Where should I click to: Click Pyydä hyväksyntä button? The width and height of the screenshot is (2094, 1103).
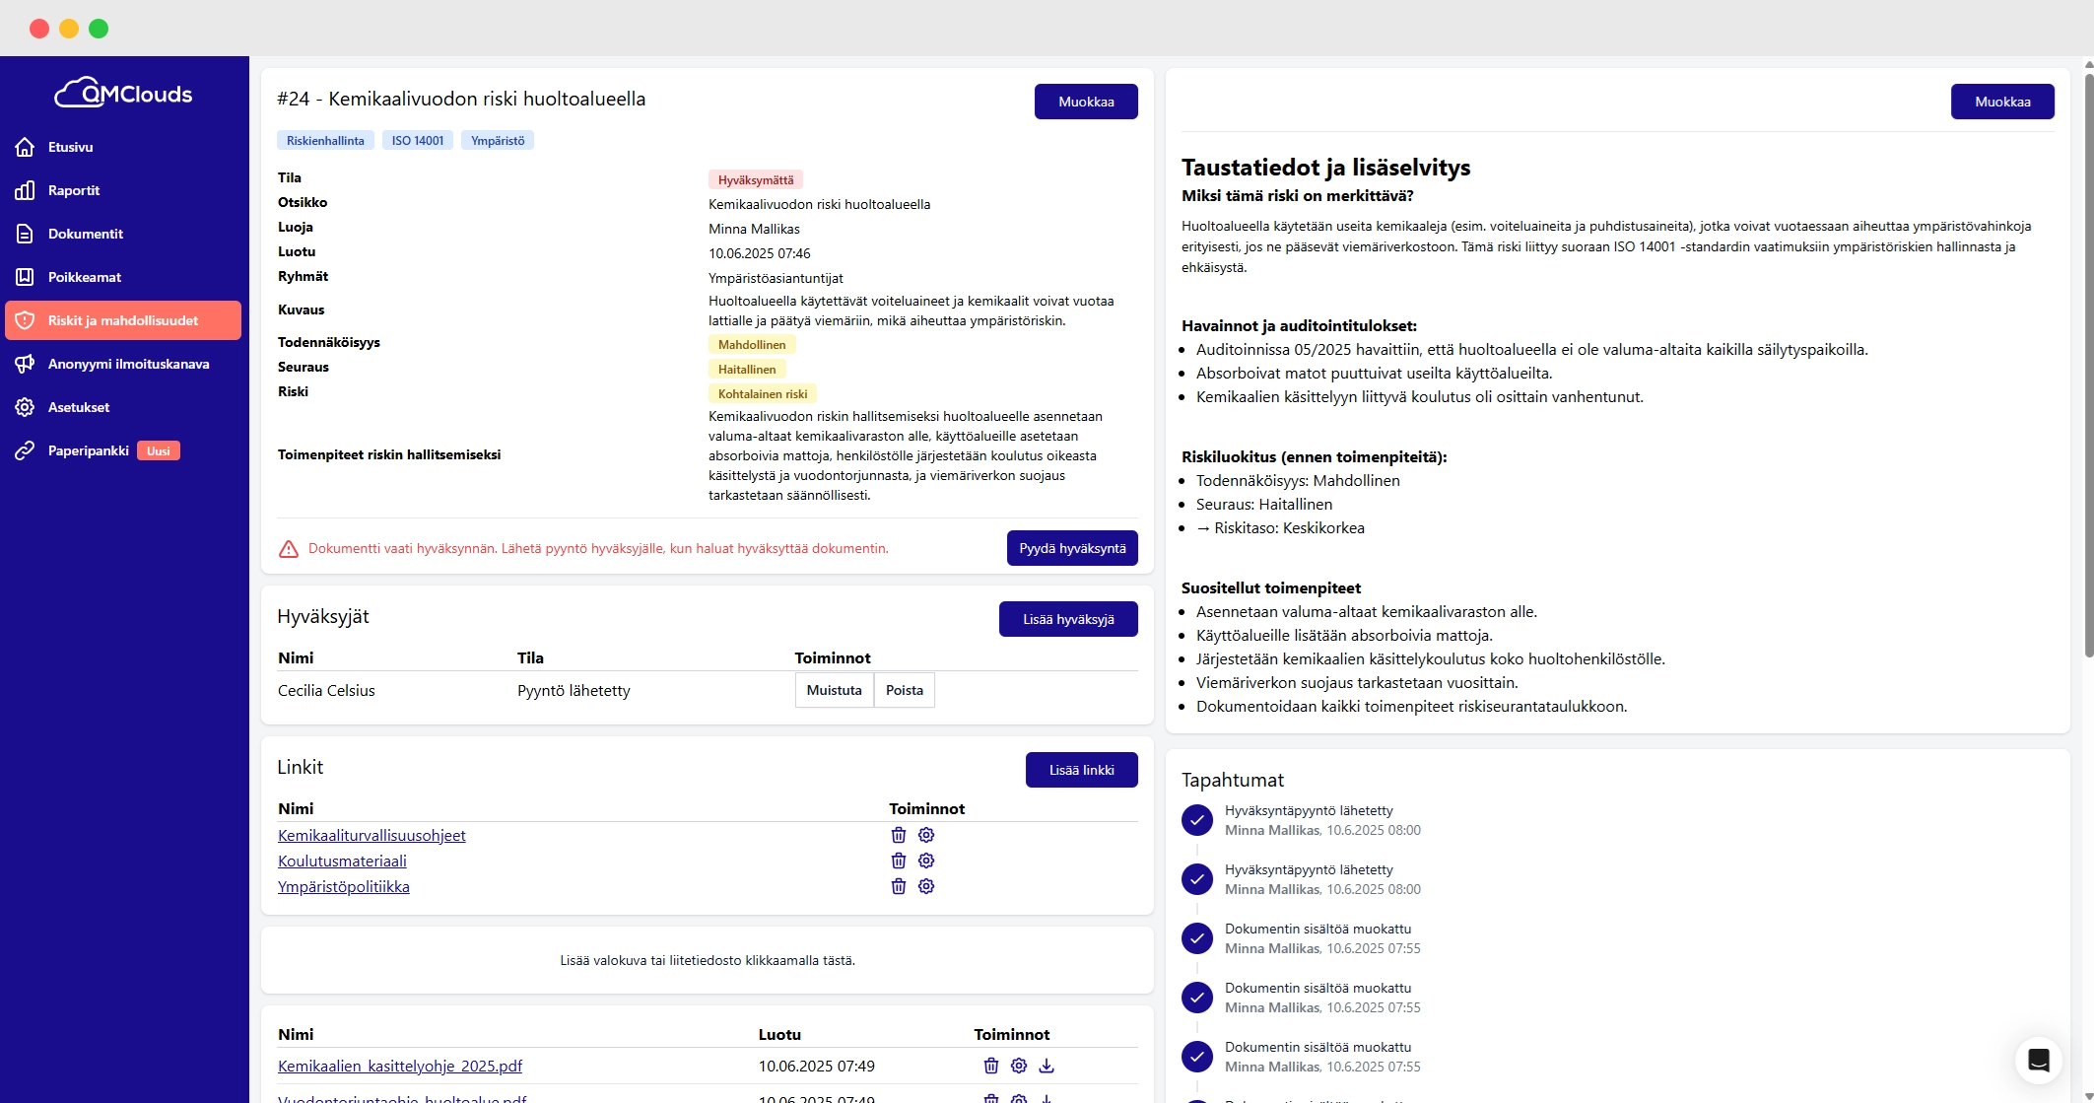[x=1072, y=548]
